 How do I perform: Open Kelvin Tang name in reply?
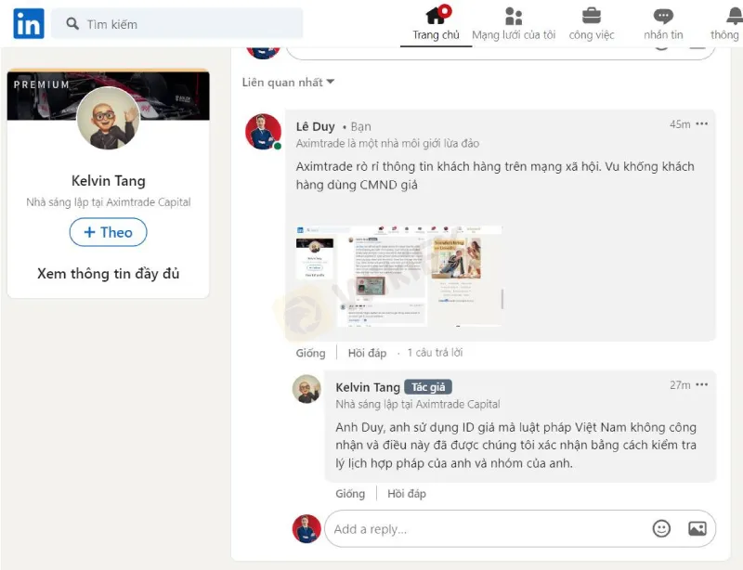[x=368, y=387]
